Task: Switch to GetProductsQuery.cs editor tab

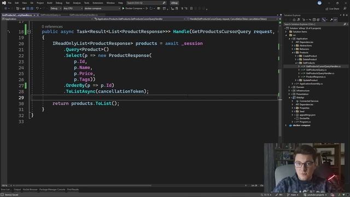Action: point(51,15)
